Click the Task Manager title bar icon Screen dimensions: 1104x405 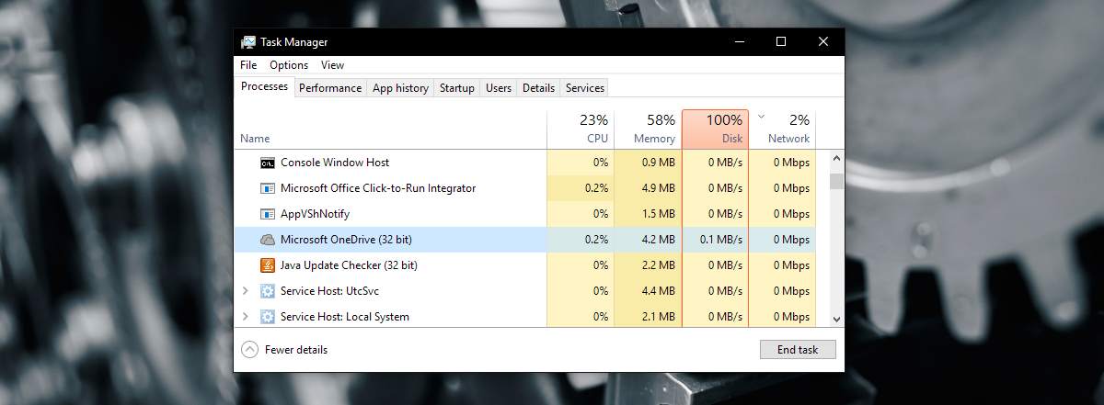[248, 42]
